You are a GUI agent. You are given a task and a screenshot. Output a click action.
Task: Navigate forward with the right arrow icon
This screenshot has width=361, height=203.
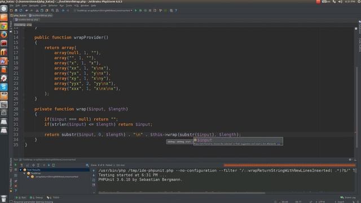(x=68, y=11)
